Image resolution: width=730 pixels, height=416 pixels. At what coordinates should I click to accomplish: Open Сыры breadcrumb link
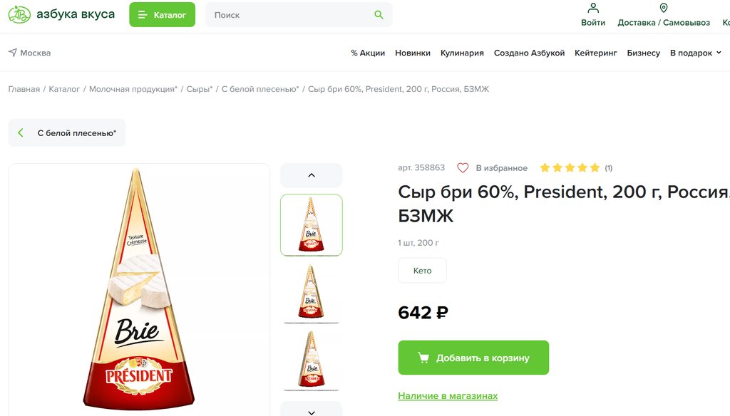[199, 89]
